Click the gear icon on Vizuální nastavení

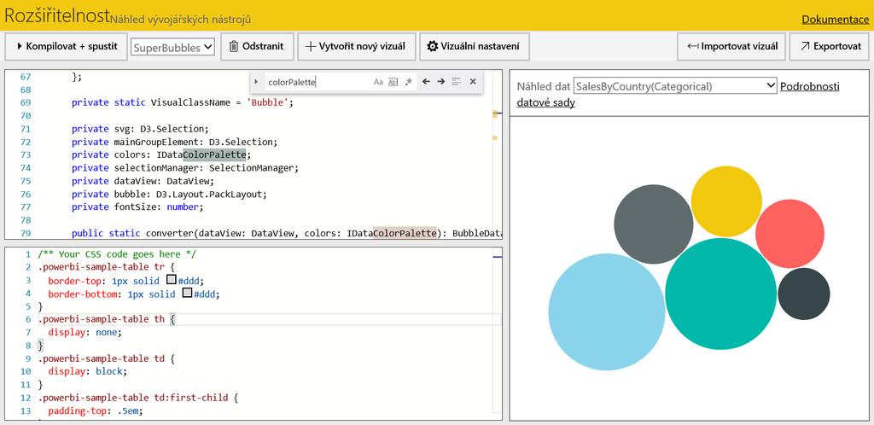(432, 46)
